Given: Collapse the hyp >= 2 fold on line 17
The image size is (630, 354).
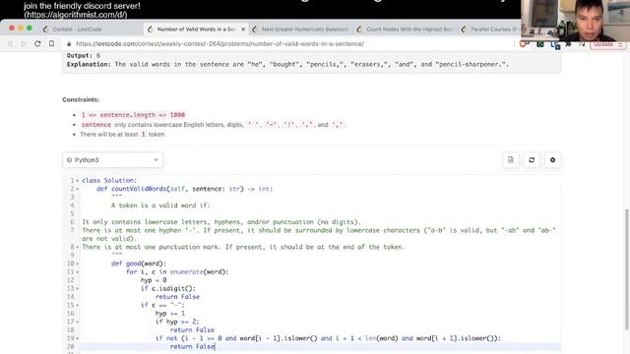Looking at the screenshot, I should coord(77,322).
